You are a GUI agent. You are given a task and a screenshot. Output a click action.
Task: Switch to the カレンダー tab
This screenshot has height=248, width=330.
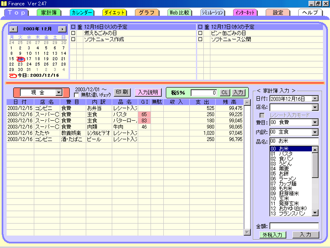coord(82,13)
